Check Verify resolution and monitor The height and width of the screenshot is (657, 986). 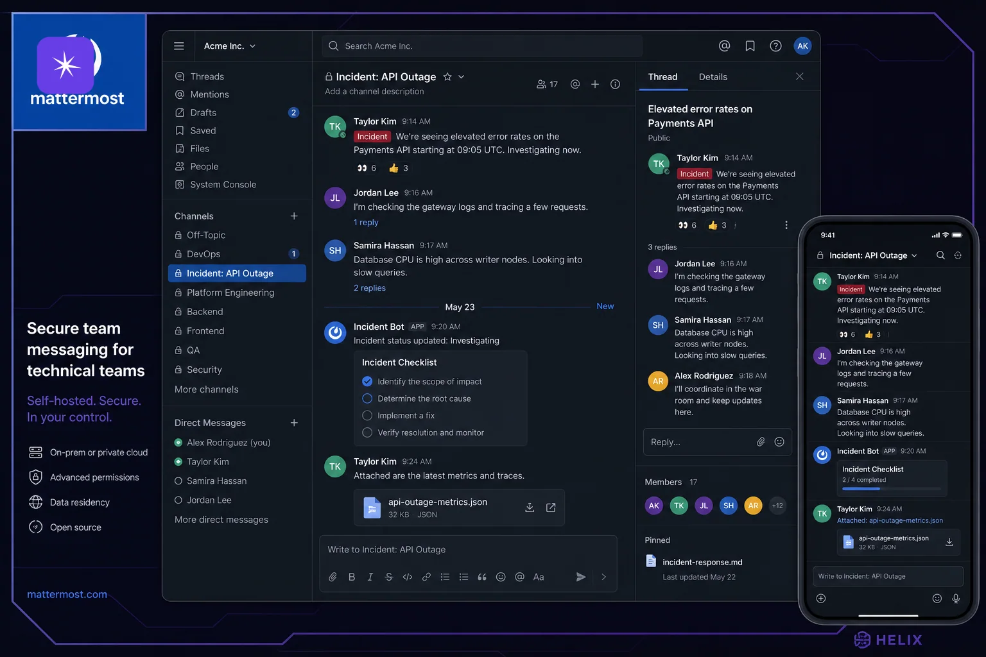[x=367, y=433]
